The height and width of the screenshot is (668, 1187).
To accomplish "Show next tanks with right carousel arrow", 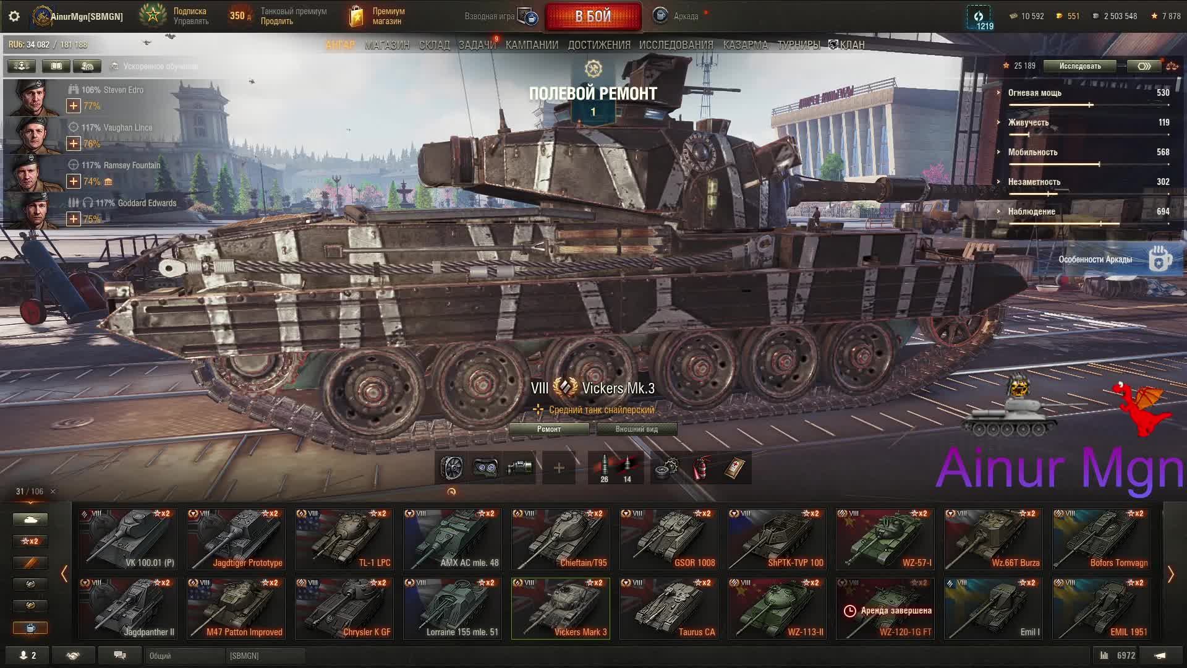I will pos(1170,575).
